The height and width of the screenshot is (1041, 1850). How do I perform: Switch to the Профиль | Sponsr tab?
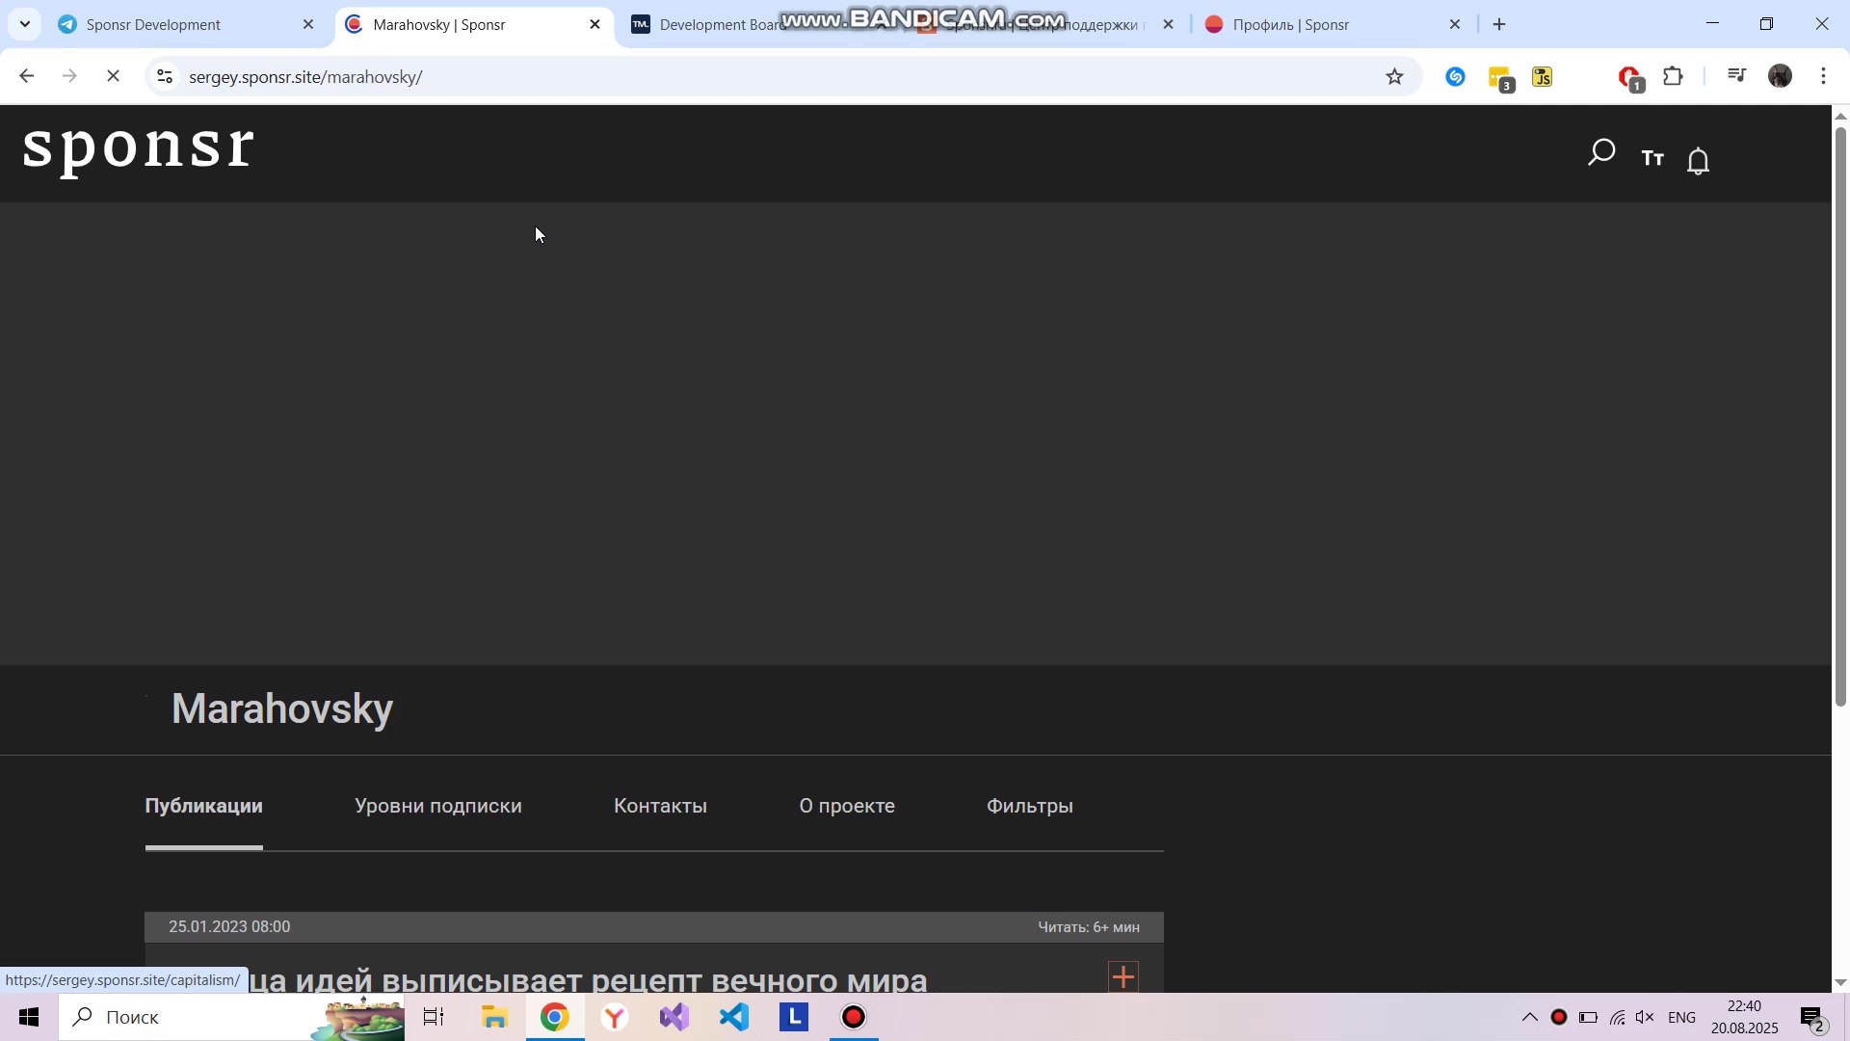1291,24
